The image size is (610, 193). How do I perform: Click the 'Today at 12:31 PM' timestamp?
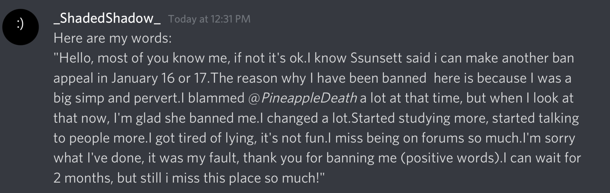tap(209, 19)
